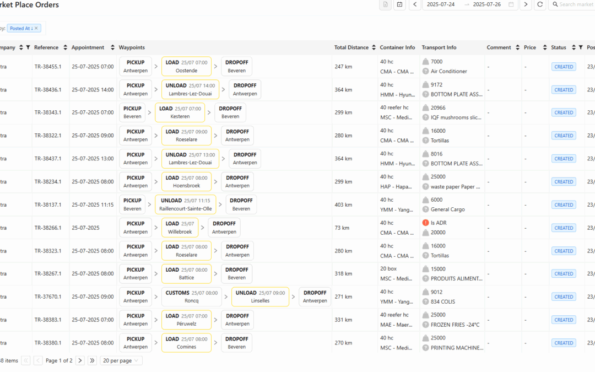Click the 403 km distance cell
The width and height of the screenshot is (595, 372).
pyautogui.click(x=343, y=205)
